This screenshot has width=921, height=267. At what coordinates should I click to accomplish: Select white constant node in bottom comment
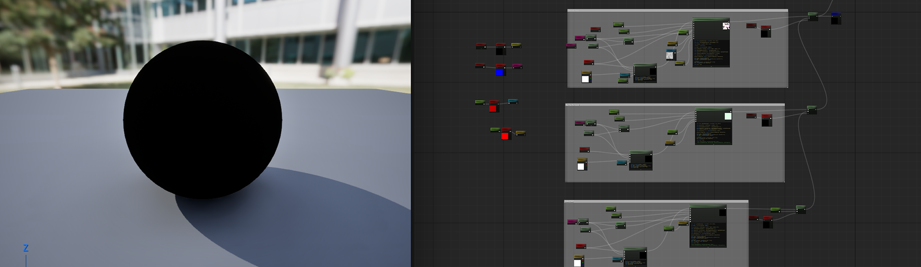578,261
